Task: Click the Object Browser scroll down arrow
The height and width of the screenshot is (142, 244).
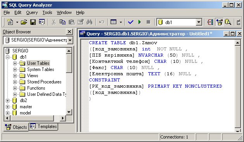Action: [x=69, y=112]
